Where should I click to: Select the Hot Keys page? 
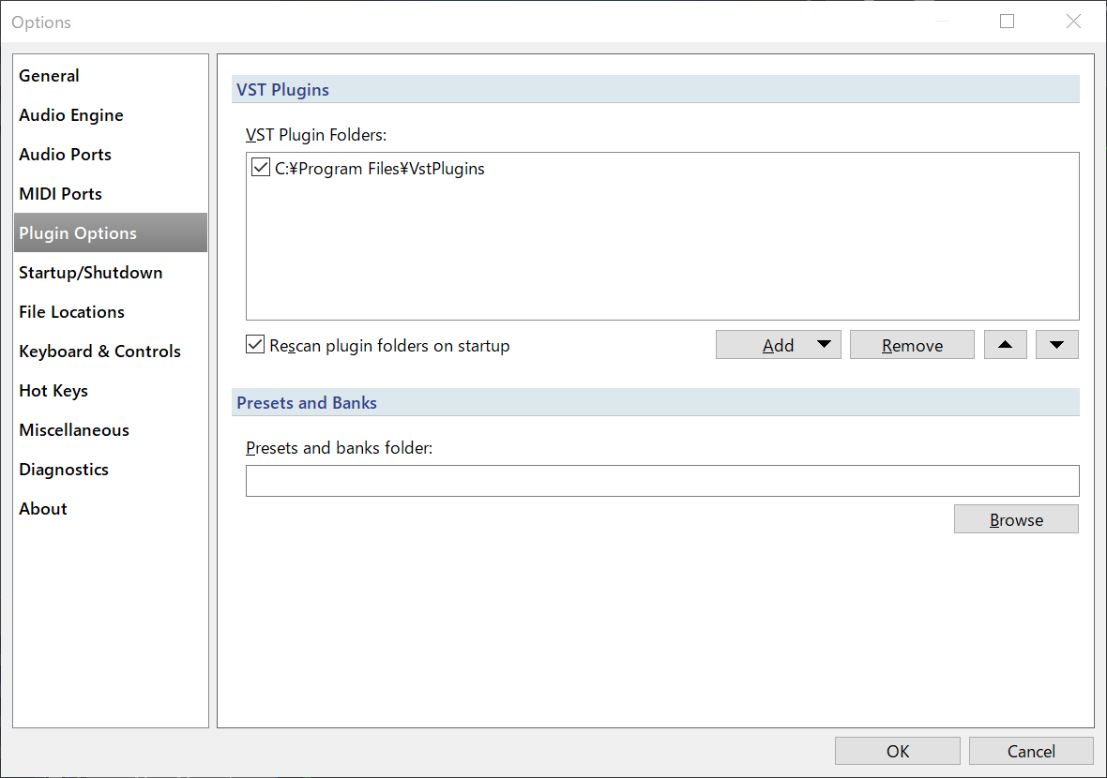(53, 391)
